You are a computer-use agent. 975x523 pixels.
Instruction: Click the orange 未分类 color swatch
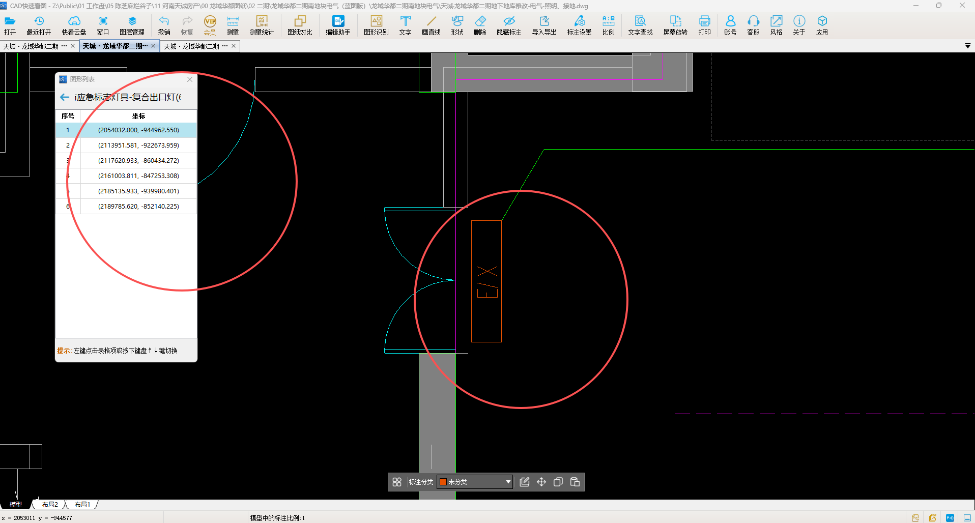pos(443,482)
